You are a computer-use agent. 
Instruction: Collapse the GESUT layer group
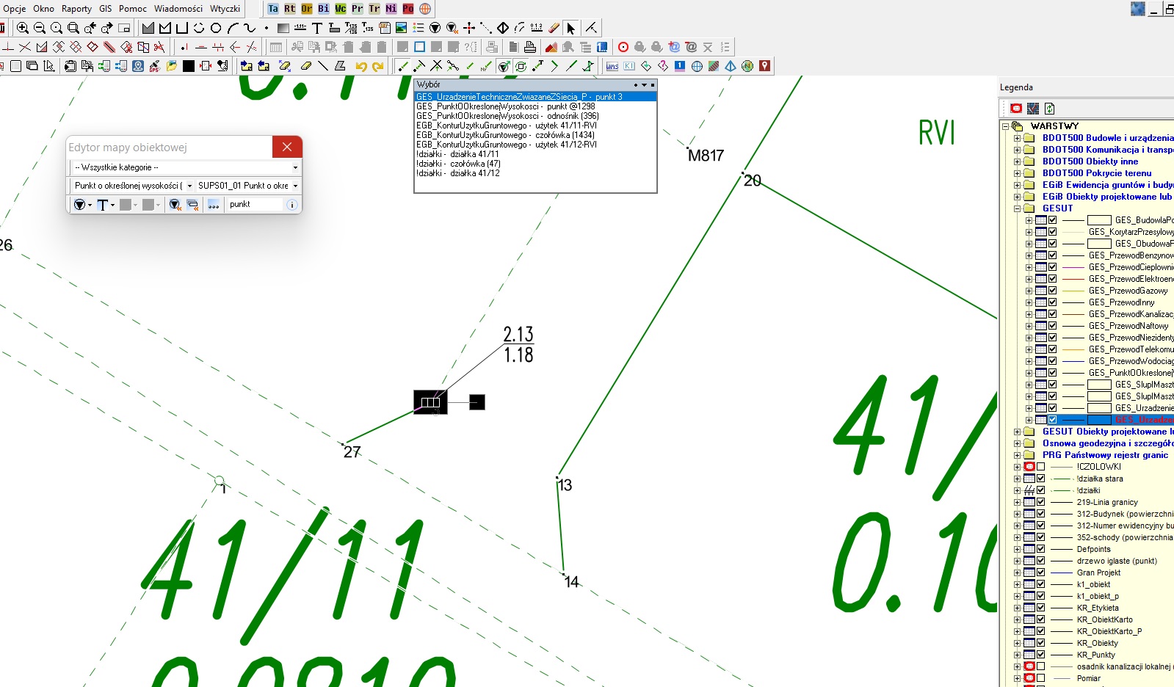tap(1018, 208)
